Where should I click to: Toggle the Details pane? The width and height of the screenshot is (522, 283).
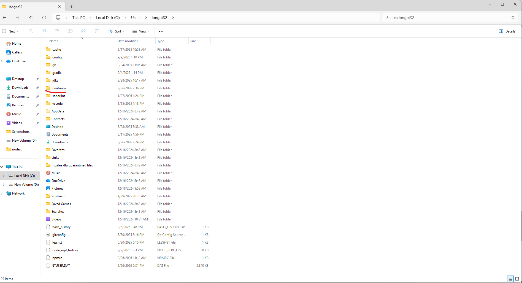click(x=507, y=31)
